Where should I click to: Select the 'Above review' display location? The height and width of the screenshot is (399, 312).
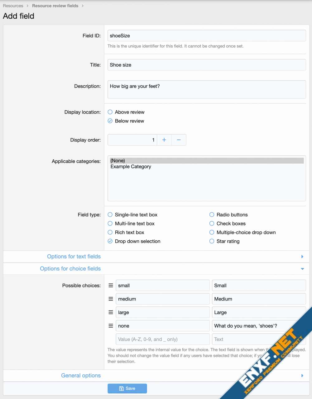point(110,112)
